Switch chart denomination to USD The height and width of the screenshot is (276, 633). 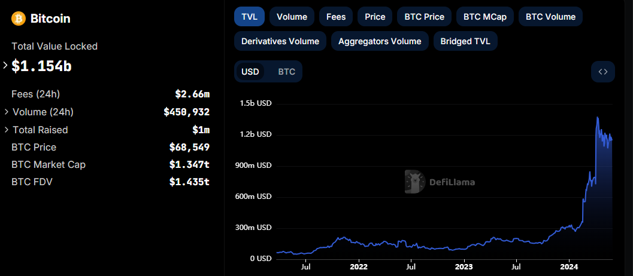tap(250, 72)
